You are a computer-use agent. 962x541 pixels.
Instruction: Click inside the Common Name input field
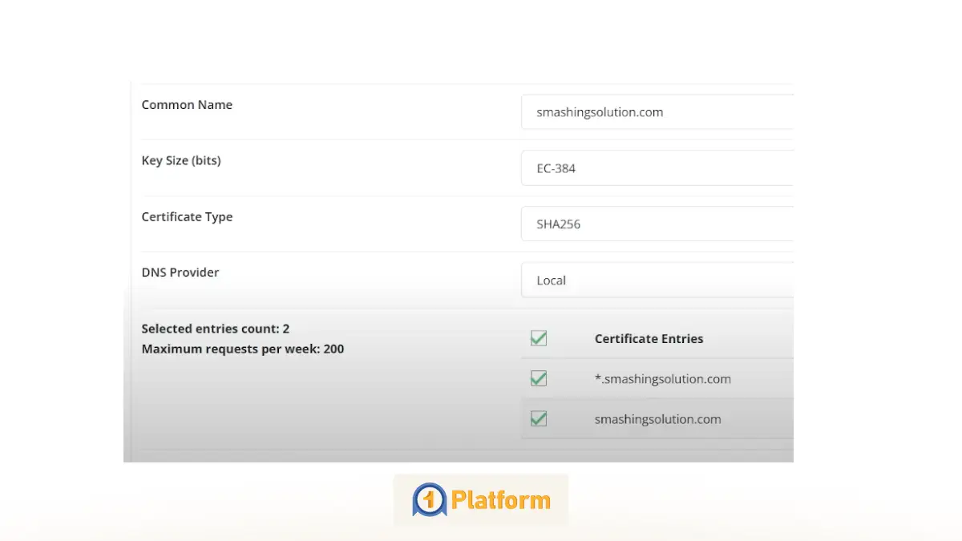pyautogui.click(x=657, y=111)
